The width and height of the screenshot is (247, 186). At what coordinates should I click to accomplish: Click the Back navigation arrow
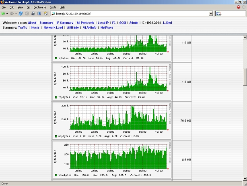(x=3, y=14)
